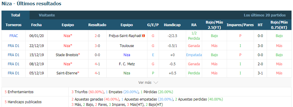Select the Total tab
This screenshot has width=293, height=107.
click(15, 15)
